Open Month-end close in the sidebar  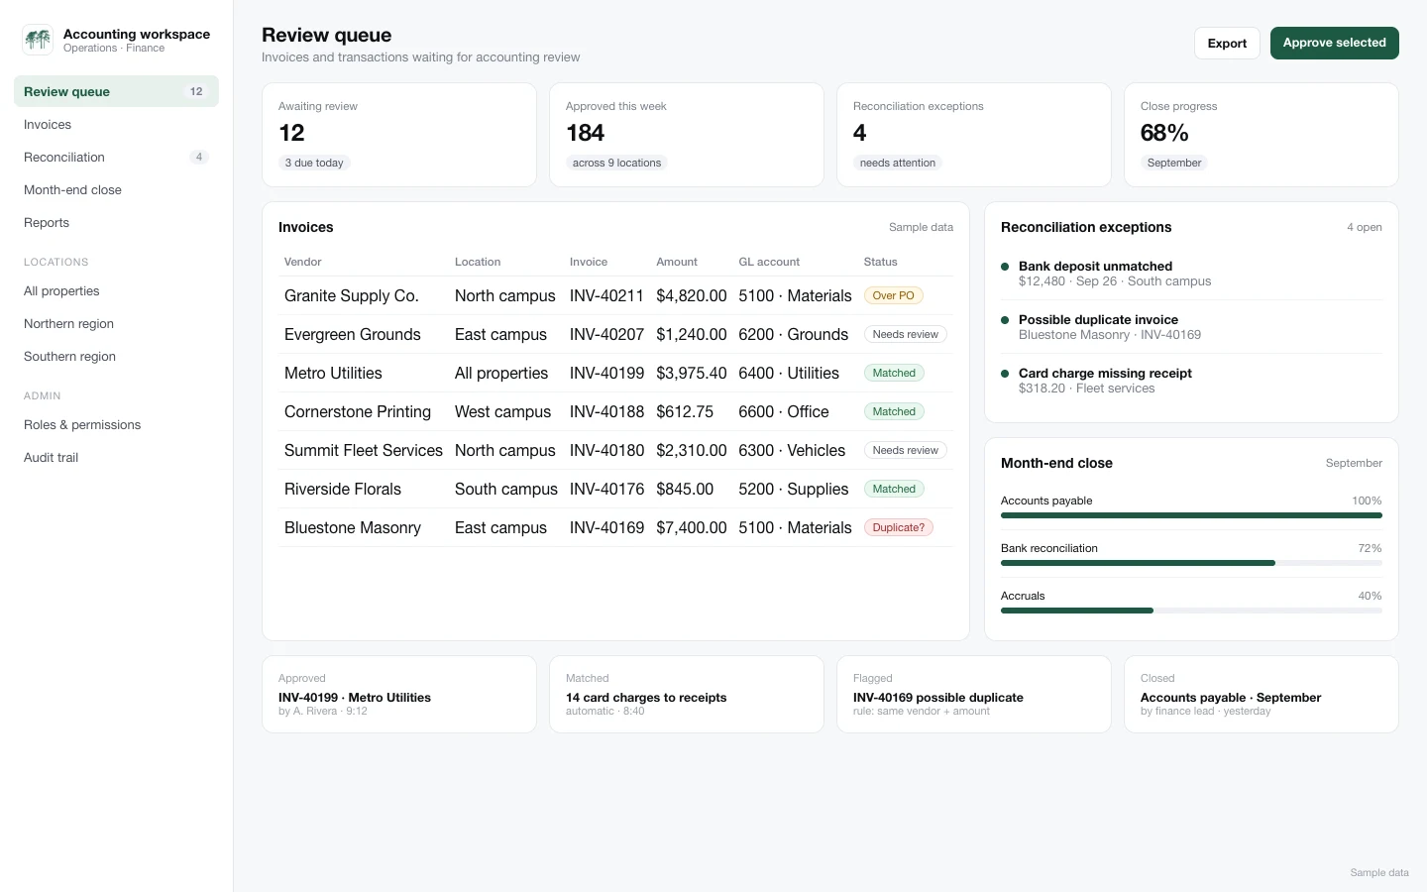pyautogui.click(x=116, y=190)
